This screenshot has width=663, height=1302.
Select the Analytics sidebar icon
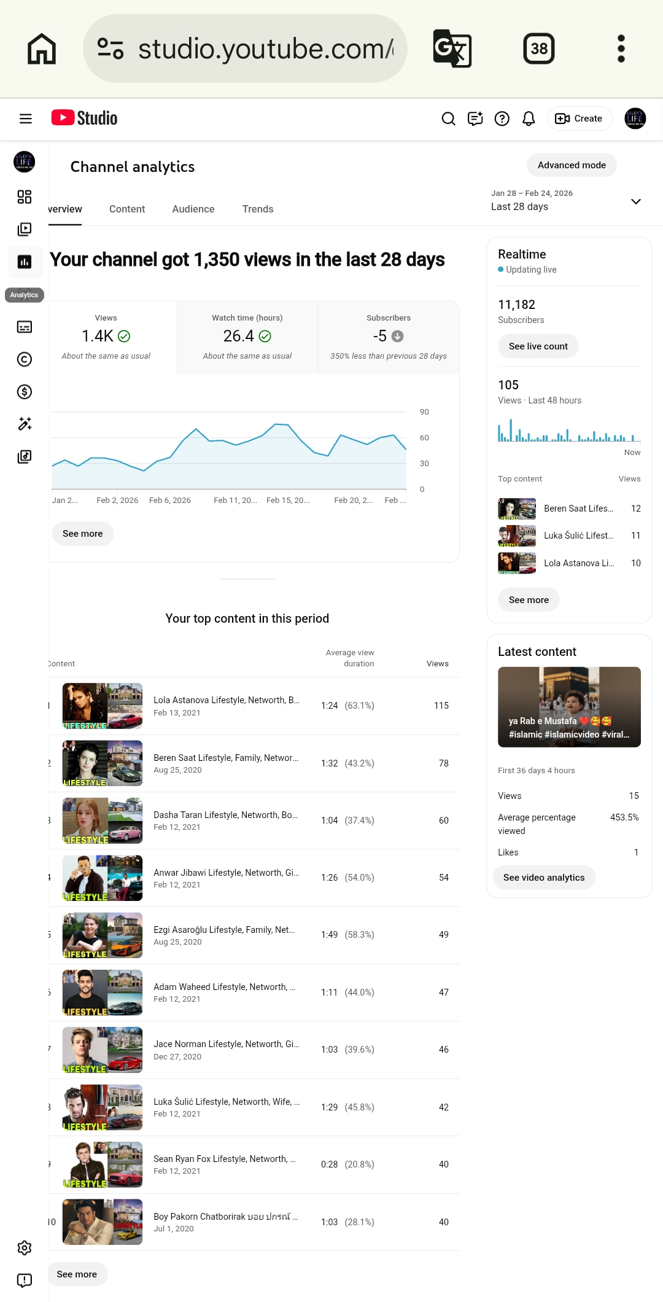(x=25, y=262)
